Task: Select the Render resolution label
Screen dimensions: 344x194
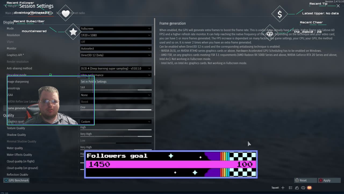Action: (x=17, y=62)
